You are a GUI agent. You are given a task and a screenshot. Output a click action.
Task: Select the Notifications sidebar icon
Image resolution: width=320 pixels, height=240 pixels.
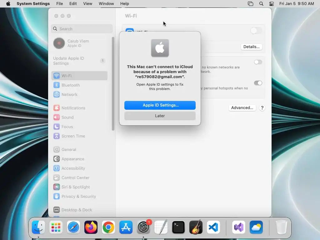pyautogui.click(x=57, y=108)
